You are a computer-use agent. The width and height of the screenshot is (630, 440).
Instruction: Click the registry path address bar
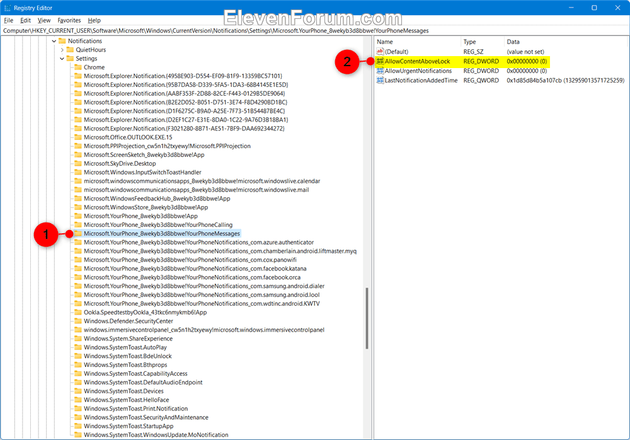tap(315, 30)
